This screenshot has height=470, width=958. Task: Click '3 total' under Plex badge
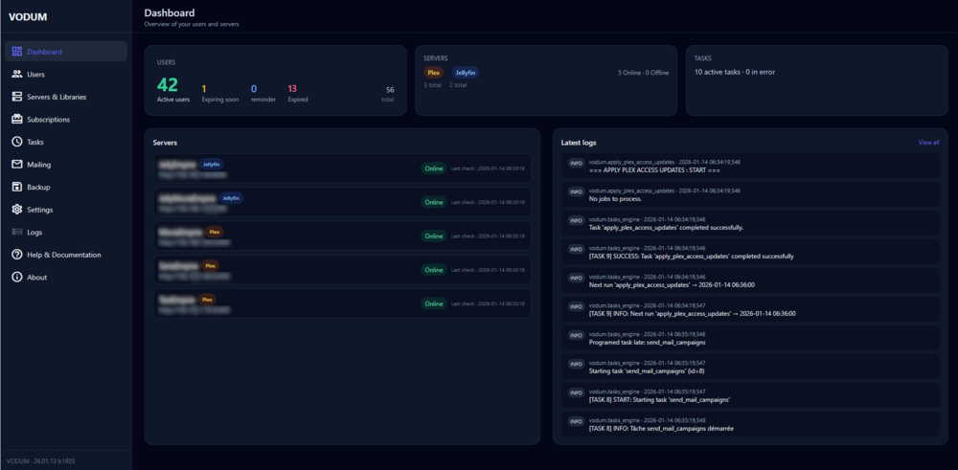(433, 85)
